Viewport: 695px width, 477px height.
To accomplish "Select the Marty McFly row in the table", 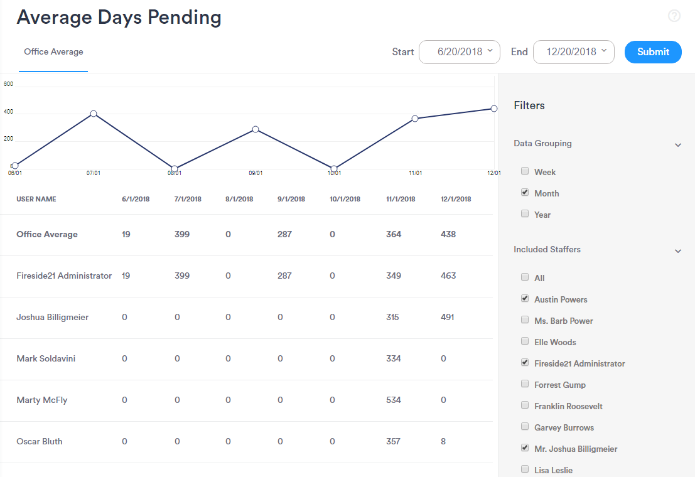I will tap(42, 400).
